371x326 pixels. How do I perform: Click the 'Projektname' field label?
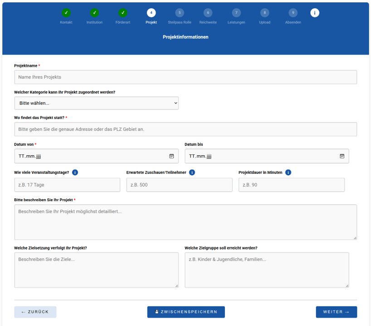coord(26,66)
